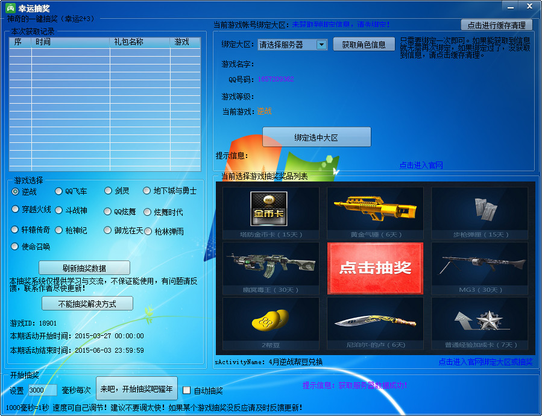This screenshot has width=542, height=416.
Task: Click the 4月逆战帮豆兑换 activity name
Action: click(x=295, y=362)
